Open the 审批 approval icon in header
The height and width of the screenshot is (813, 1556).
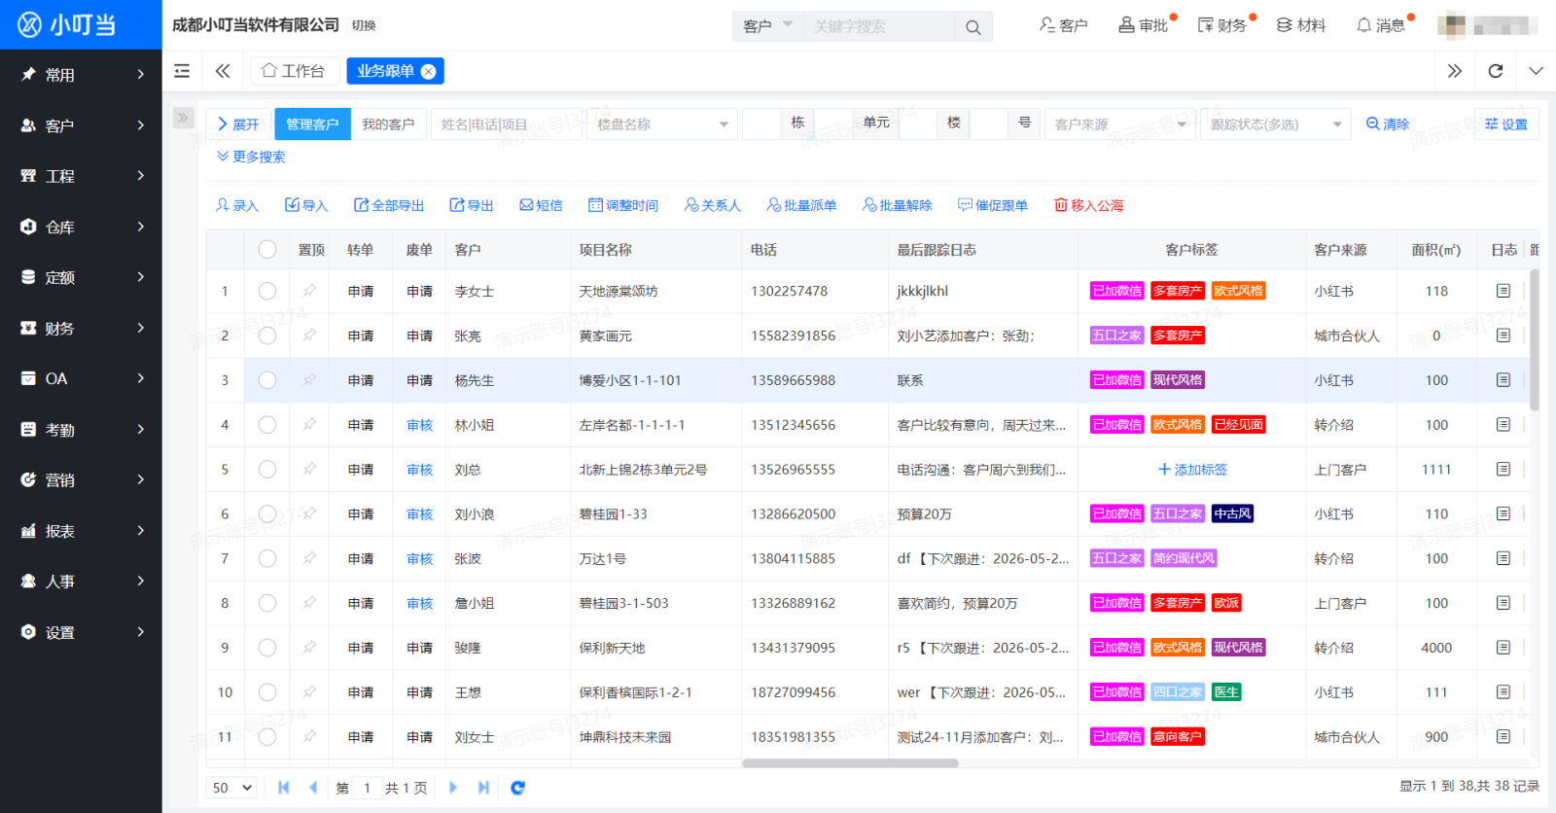coord(1144,25)
